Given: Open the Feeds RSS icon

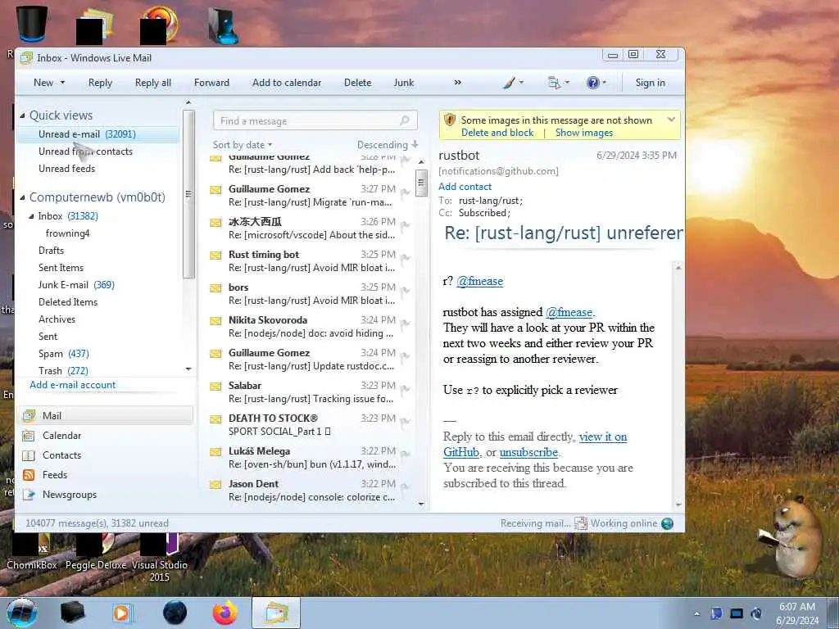Looking at the screenshot, I should pos(29,475).
